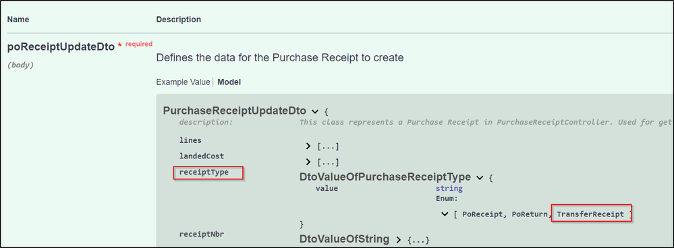Click the (body) parameter location label
This screenshot has height=248, width=674.
coord(21,65)
